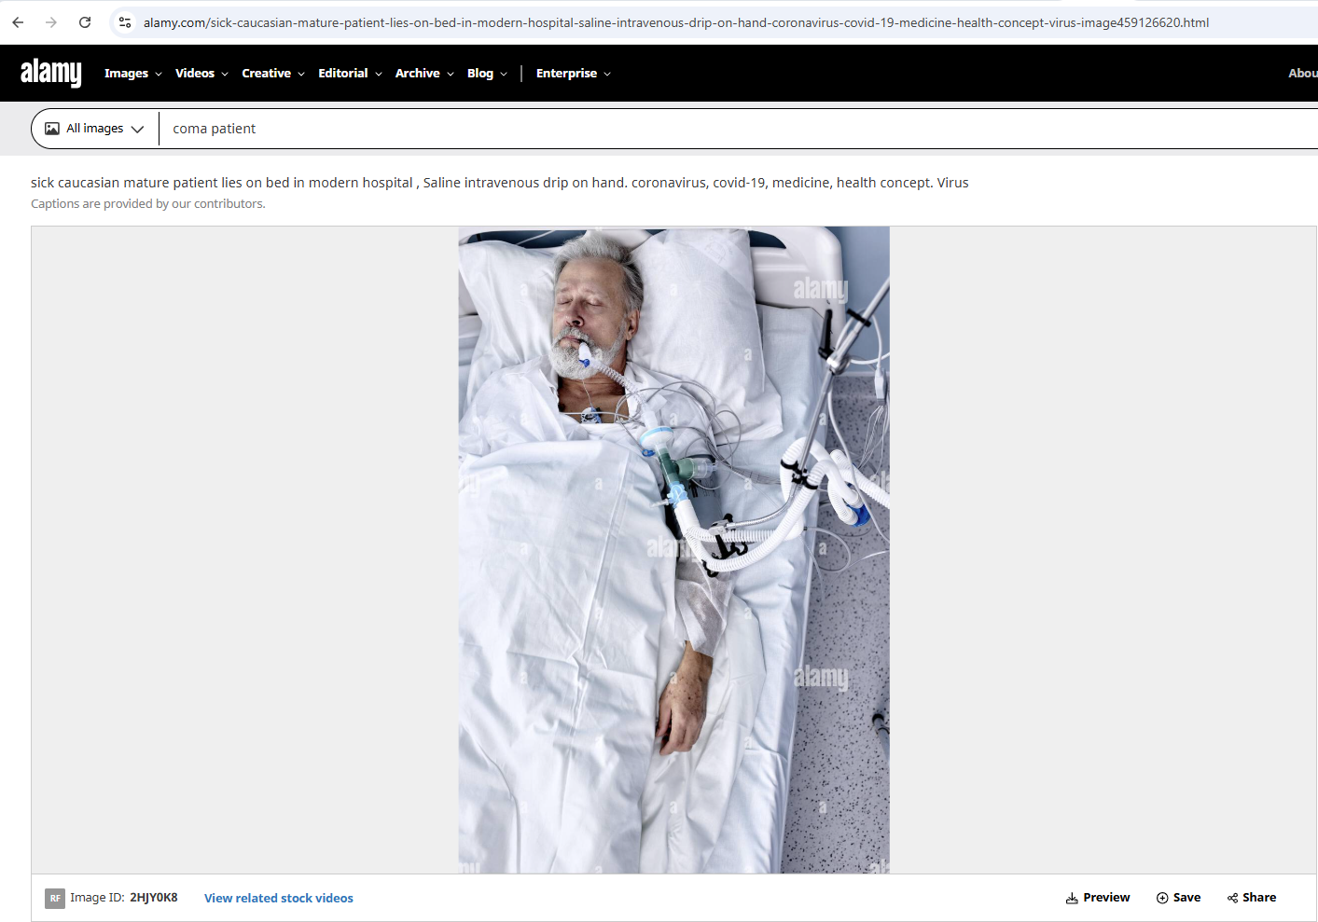Reload the page with refresh icon
The width and height of the screenshot is (1318, 922).
(85, 22)
